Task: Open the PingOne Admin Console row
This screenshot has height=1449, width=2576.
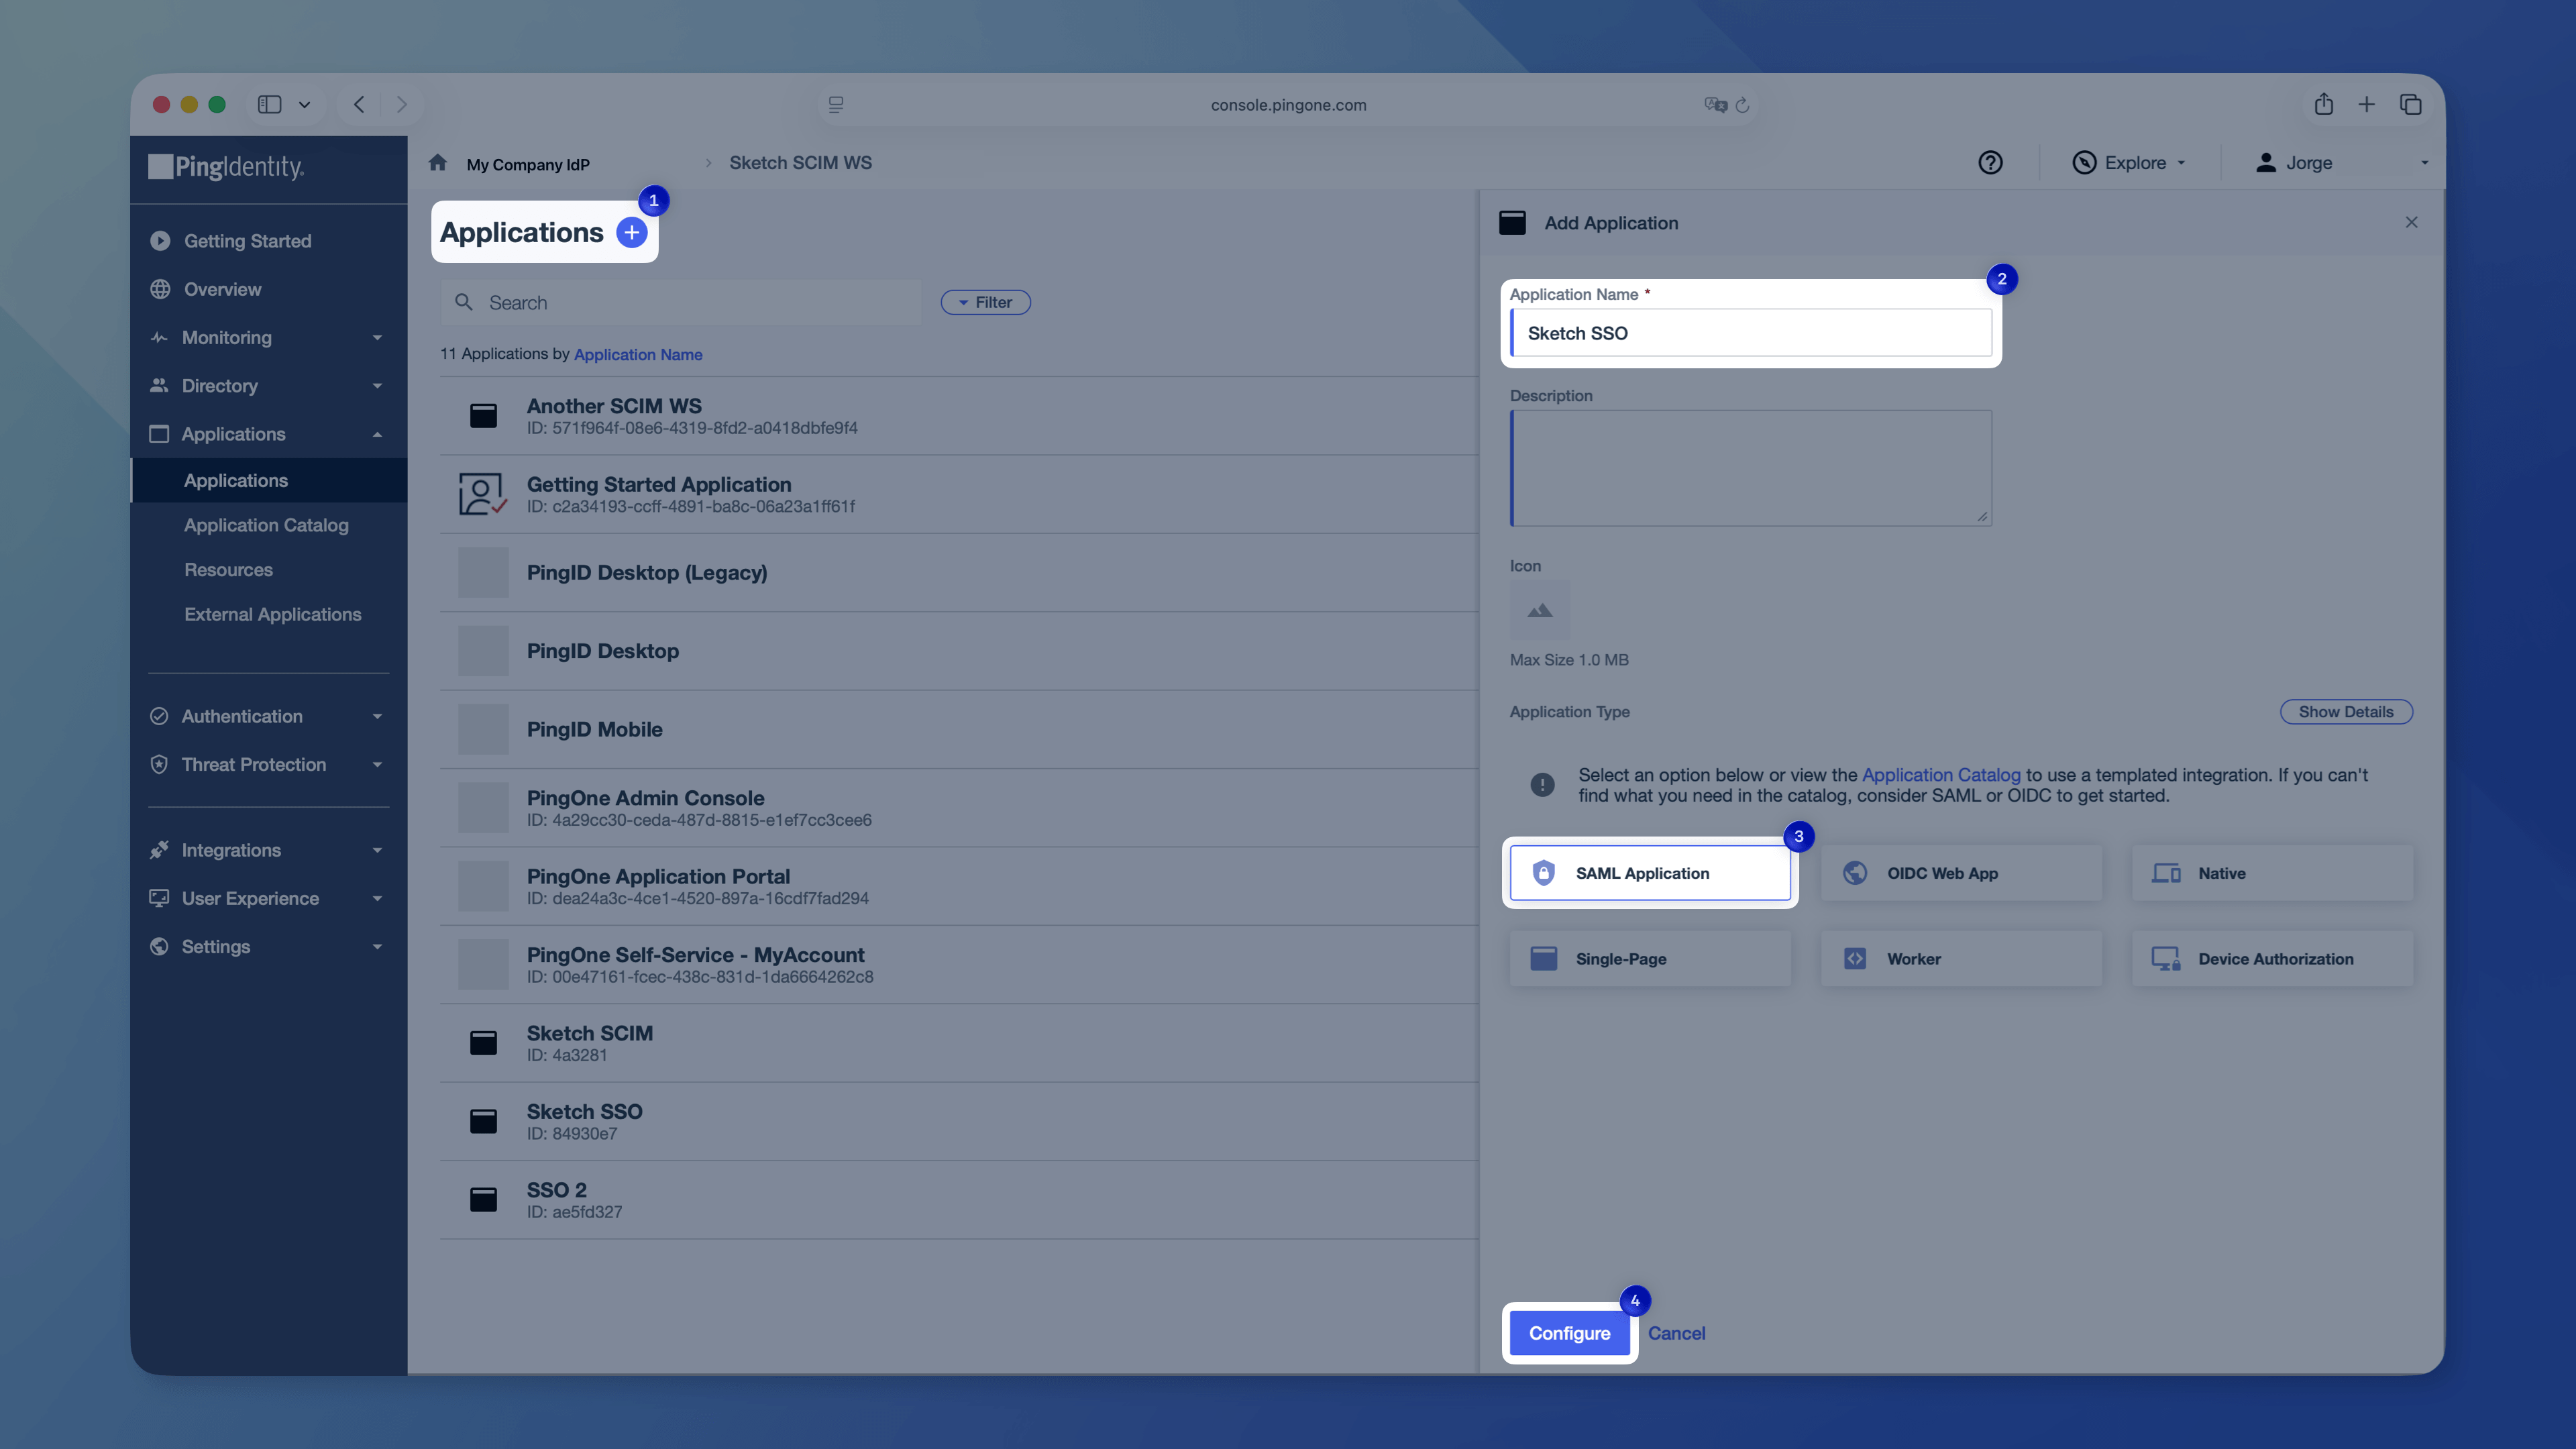Action: (x=958, y=807)
